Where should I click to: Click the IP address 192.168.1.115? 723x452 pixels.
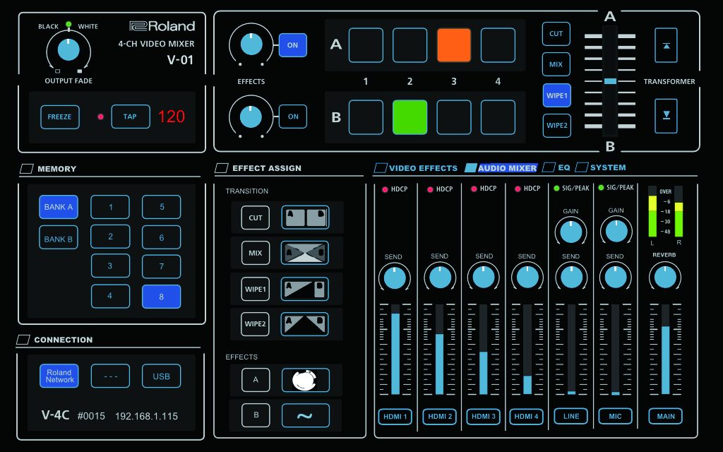[146, 416]
